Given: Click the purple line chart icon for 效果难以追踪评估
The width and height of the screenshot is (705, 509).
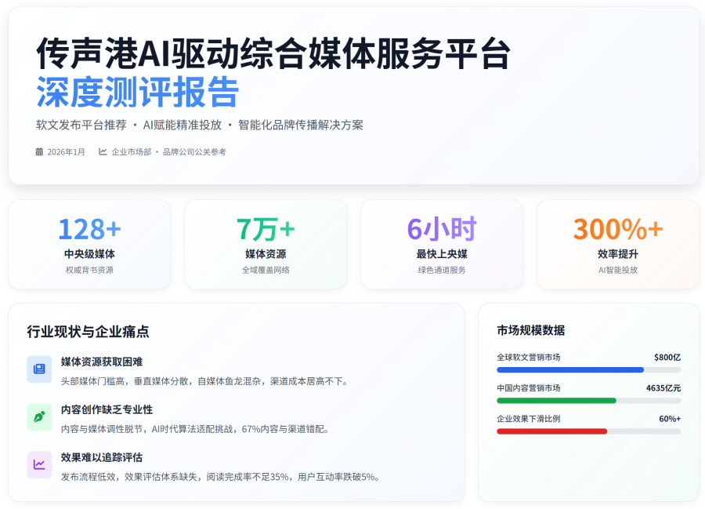Looking at the screenshot, I should coord(39,464).
